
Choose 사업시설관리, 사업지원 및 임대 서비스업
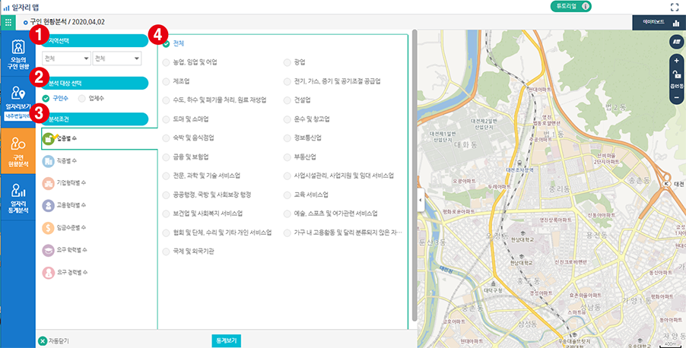tap(338, 176)
